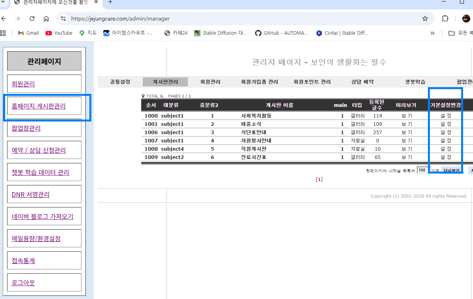Select the subject4 category cell
Screen dimensions: 473x299
172,149
